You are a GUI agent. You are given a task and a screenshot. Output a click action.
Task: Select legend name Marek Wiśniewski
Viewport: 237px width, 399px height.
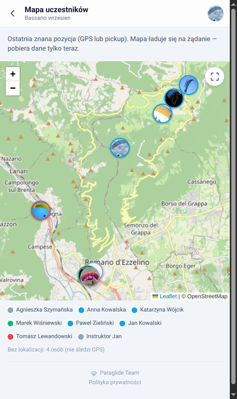39,323
